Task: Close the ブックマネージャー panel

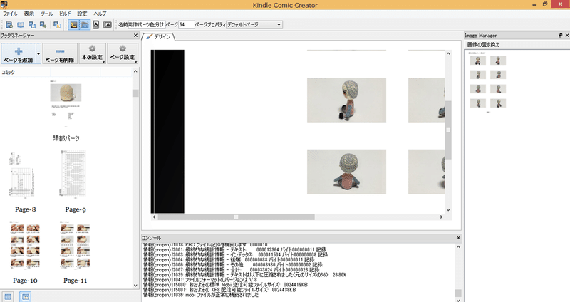Action: 135,36
